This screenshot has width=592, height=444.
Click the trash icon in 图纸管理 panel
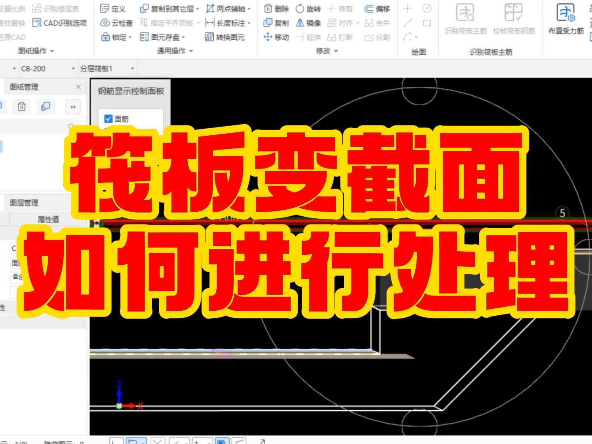click(21, 107)
